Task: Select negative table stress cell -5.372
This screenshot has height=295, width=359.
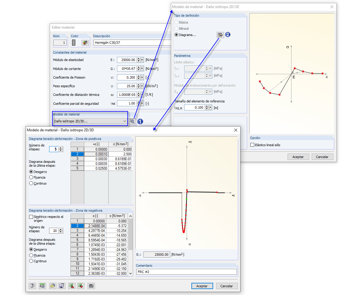Action: [x=117, y=226]
